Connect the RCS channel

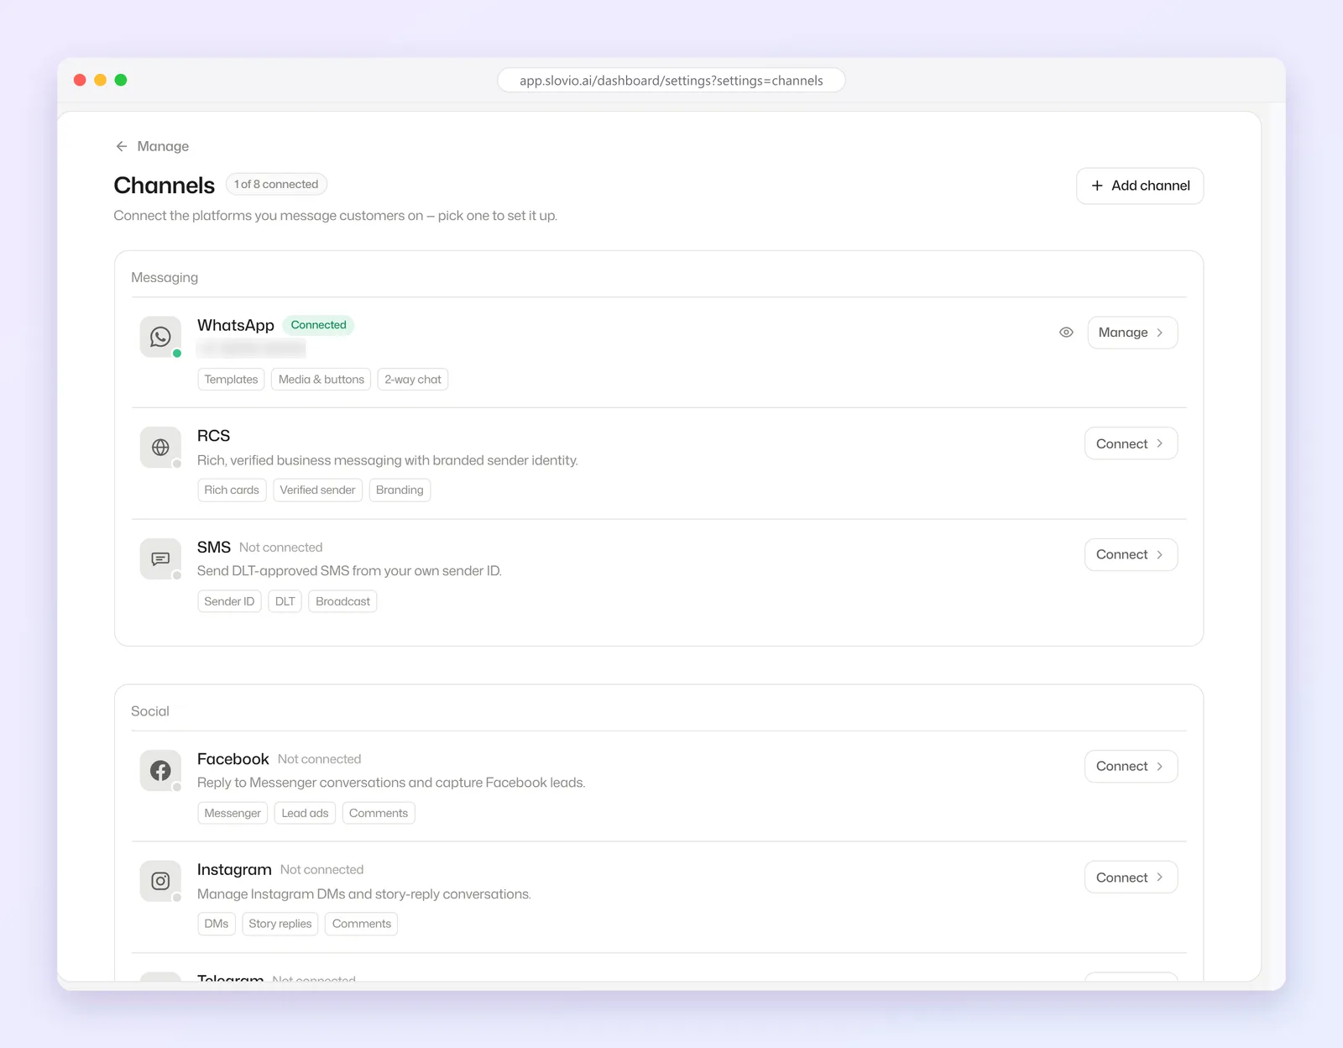(x=1131, y=443)
